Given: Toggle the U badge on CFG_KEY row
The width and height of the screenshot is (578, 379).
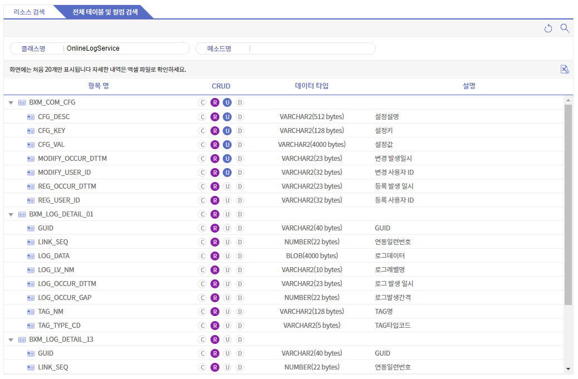Looking at the screenshot, I should (227, 131).
